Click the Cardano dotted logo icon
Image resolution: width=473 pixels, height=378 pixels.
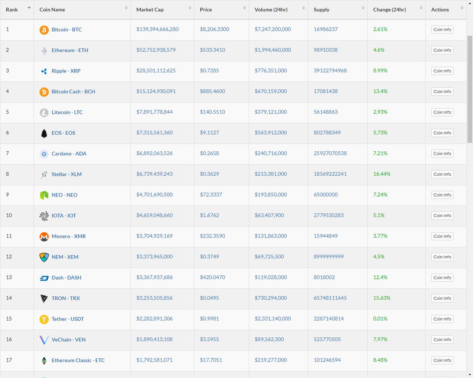pyautogui.click(x=44, y=154)
